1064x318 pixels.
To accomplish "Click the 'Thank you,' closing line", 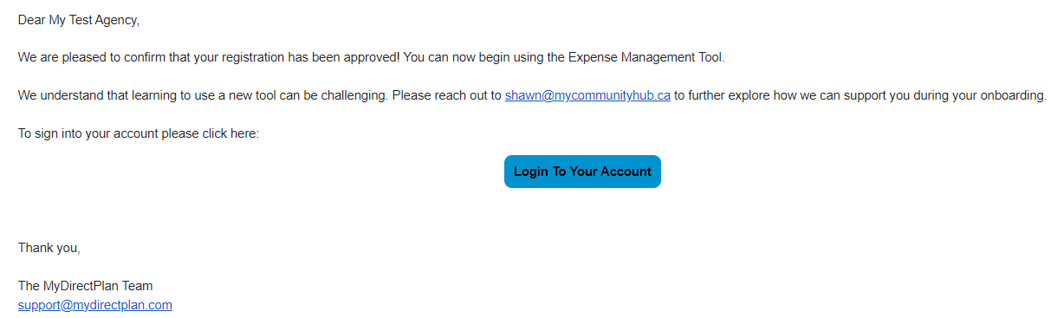I will pyautogui.click(x=49, y=248).
